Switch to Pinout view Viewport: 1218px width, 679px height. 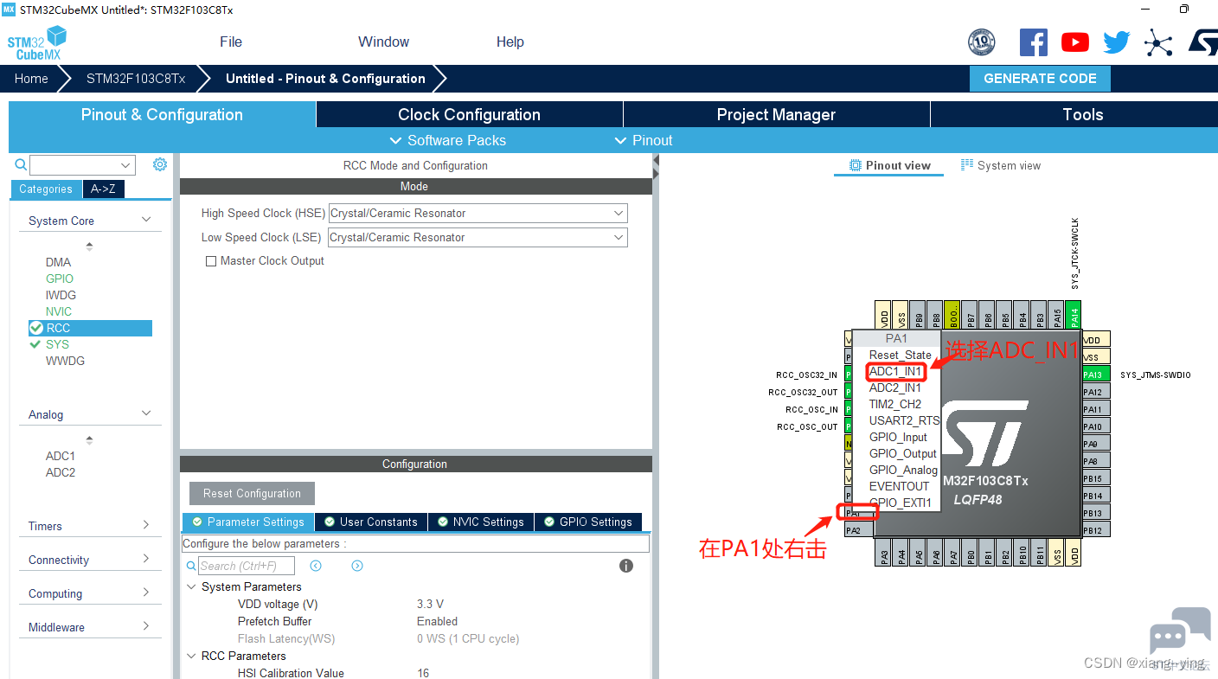coord(889,165)
